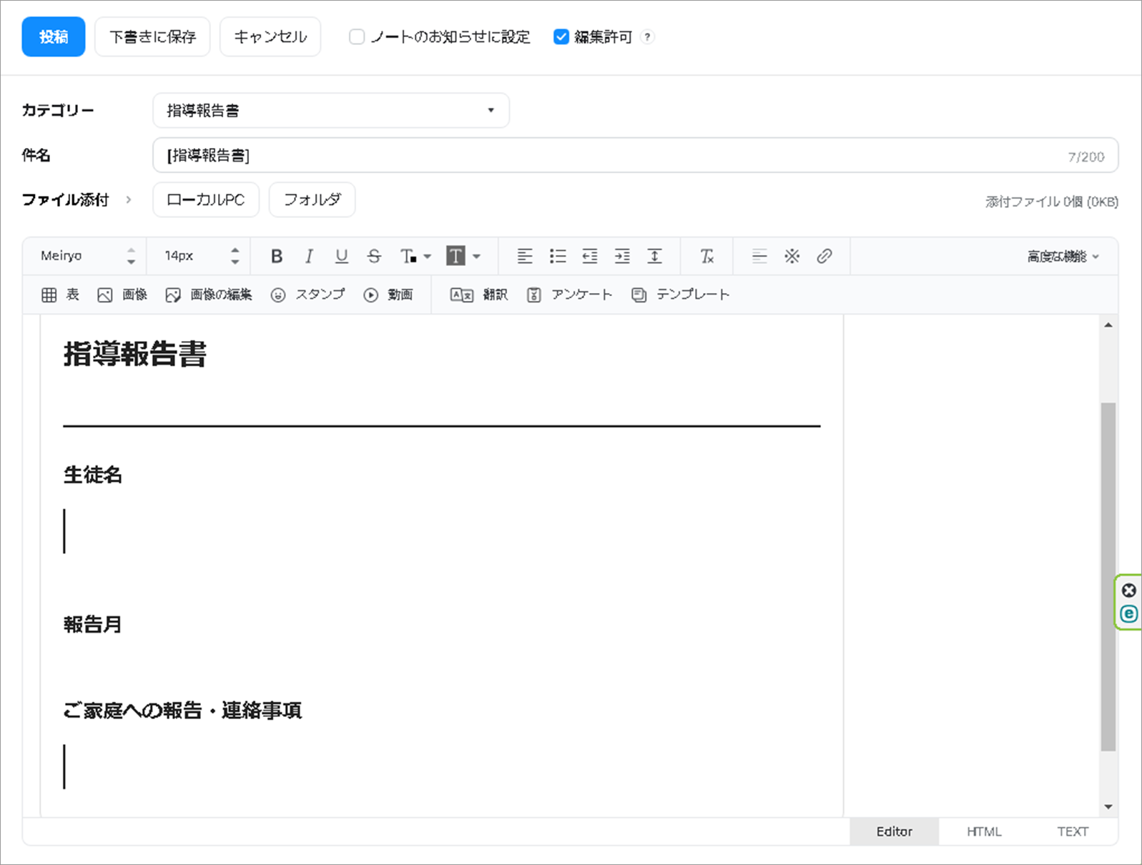Enable ノートのお知らせに設定 checkbox
The width and height of the screenshot is (1142, 865).
pyautogui.click(x=357, y=37)
